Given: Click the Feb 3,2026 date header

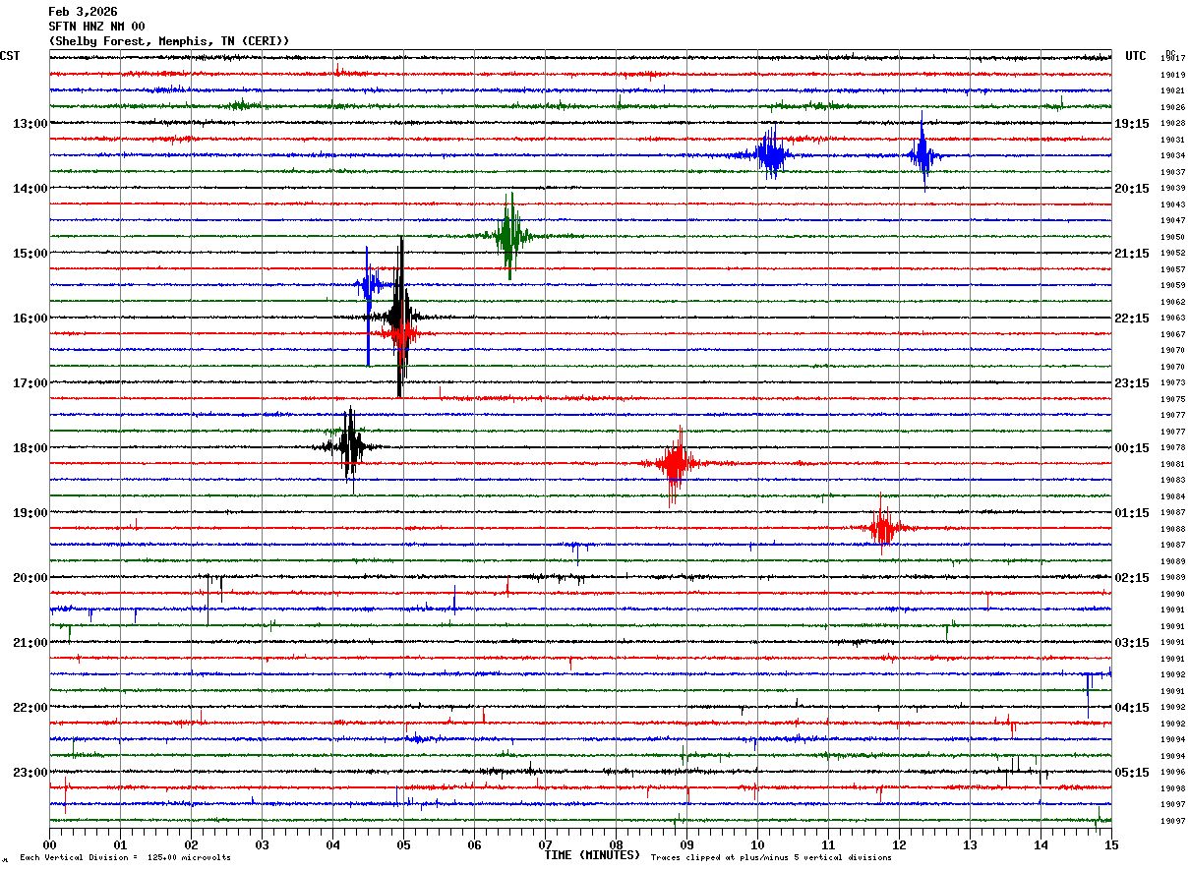Looking at the screenshot, I should point(83,11).
